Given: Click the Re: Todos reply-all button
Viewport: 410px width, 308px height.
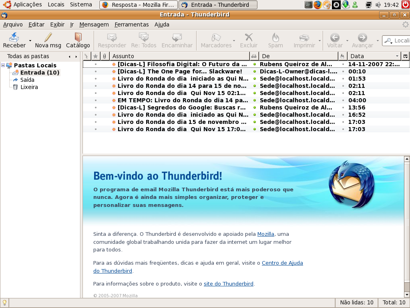Looking at the screenshot, I should (x=144, y=41).
